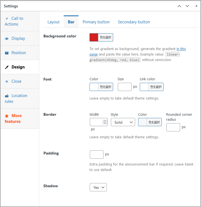Open the Secondary button tab
The width and height of the screenshot is (201, 207).
[x=134, y=22]
